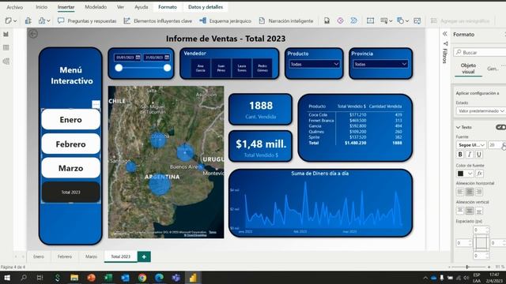Insert Elementos influyentes clave visual
The width and height of the screenshot is (506, 284).
point(158,21)
